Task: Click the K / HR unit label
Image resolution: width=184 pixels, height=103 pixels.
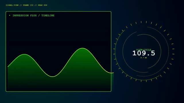Action: 144,58
